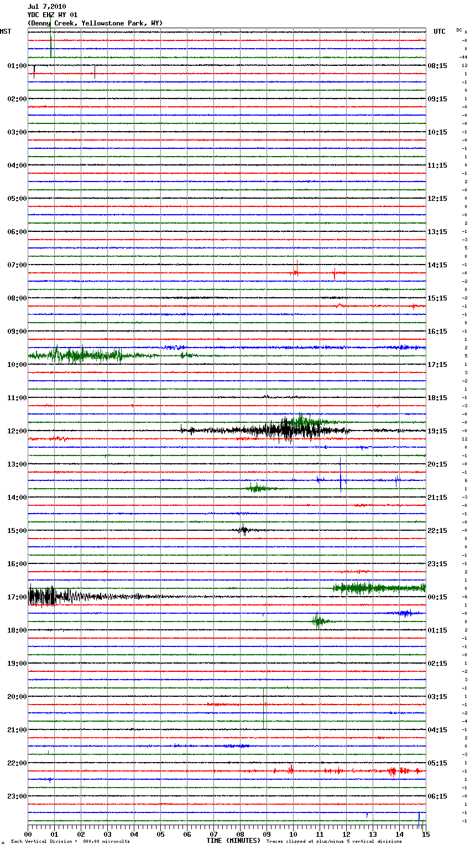This screenshot has width=470, height=849.
Task: Click the 10:00 MST row label
Action: pos(17,364)
